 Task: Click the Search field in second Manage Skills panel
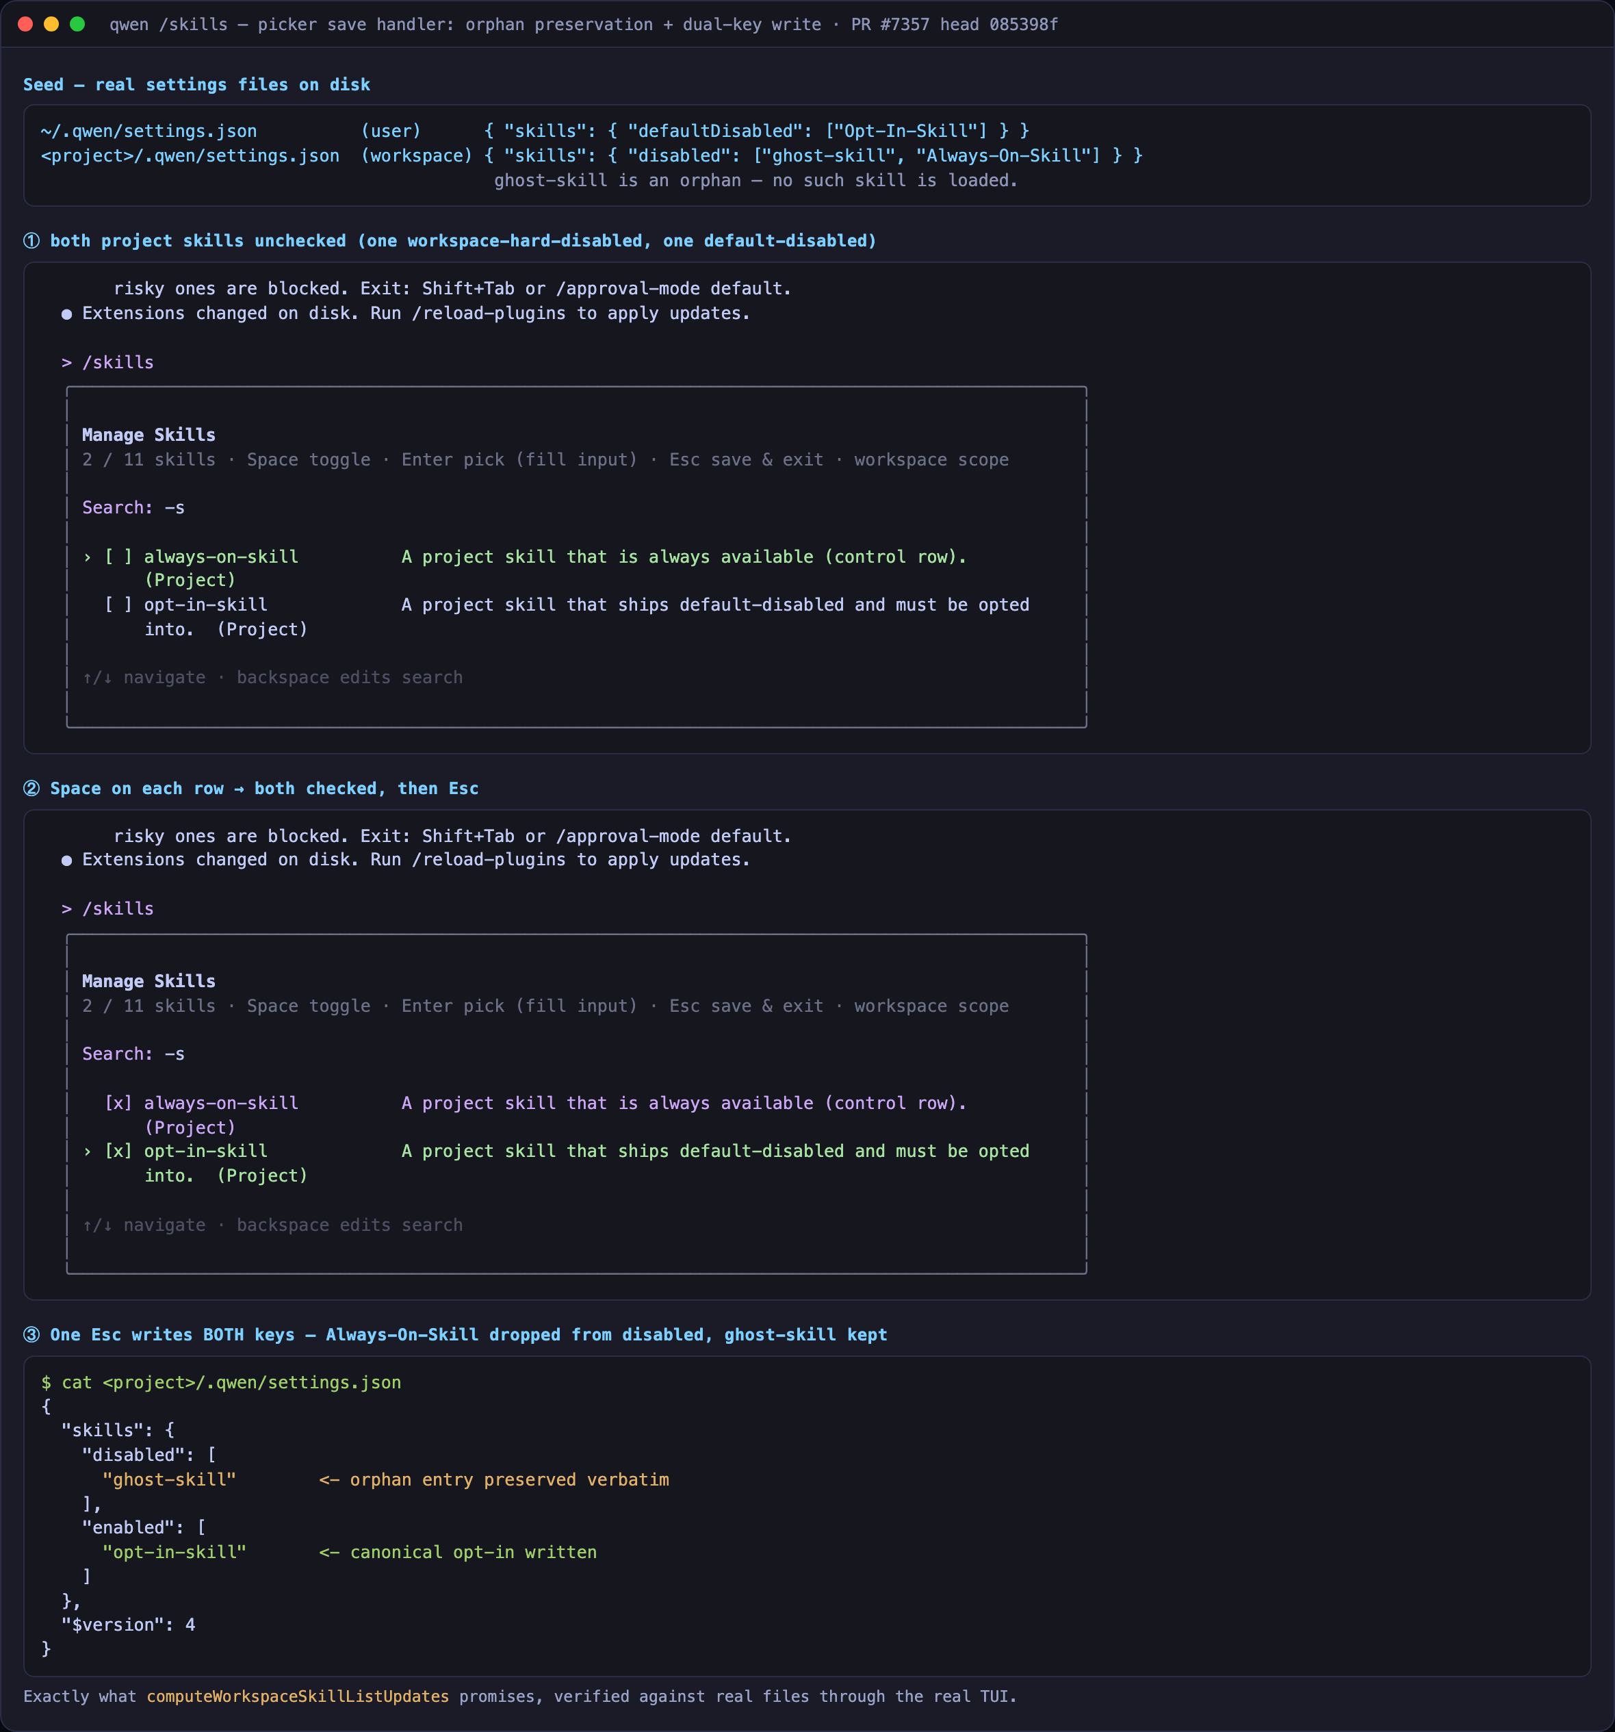(x=133, y=1054)
